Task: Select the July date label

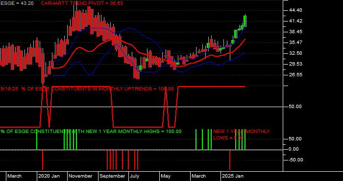Action: [134, 176]
